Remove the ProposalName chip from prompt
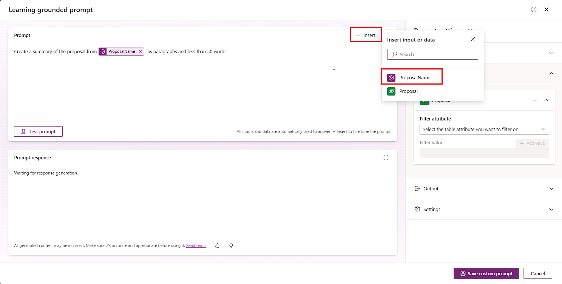The width and height of the screenshot is (562, 284). (140, 52)
